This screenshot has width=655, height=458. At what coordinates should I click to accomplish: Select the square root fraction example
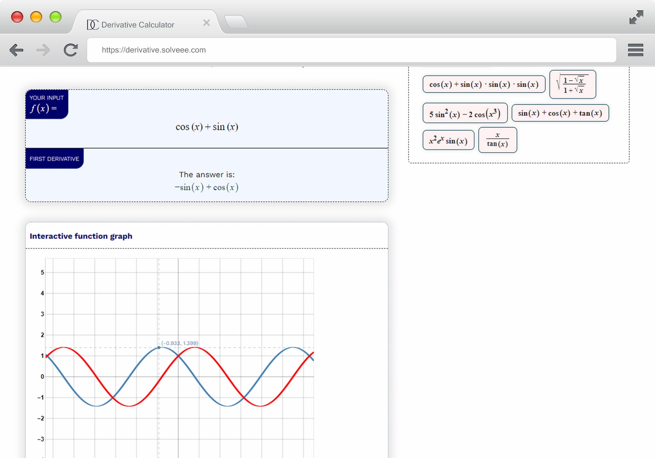[572, 85]
